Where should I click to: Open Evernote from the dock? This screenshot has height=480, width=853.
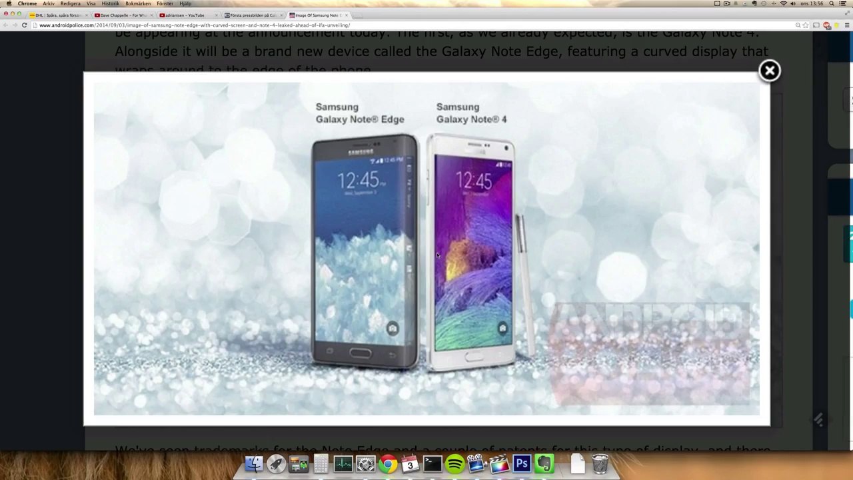[x=544, y=464]
